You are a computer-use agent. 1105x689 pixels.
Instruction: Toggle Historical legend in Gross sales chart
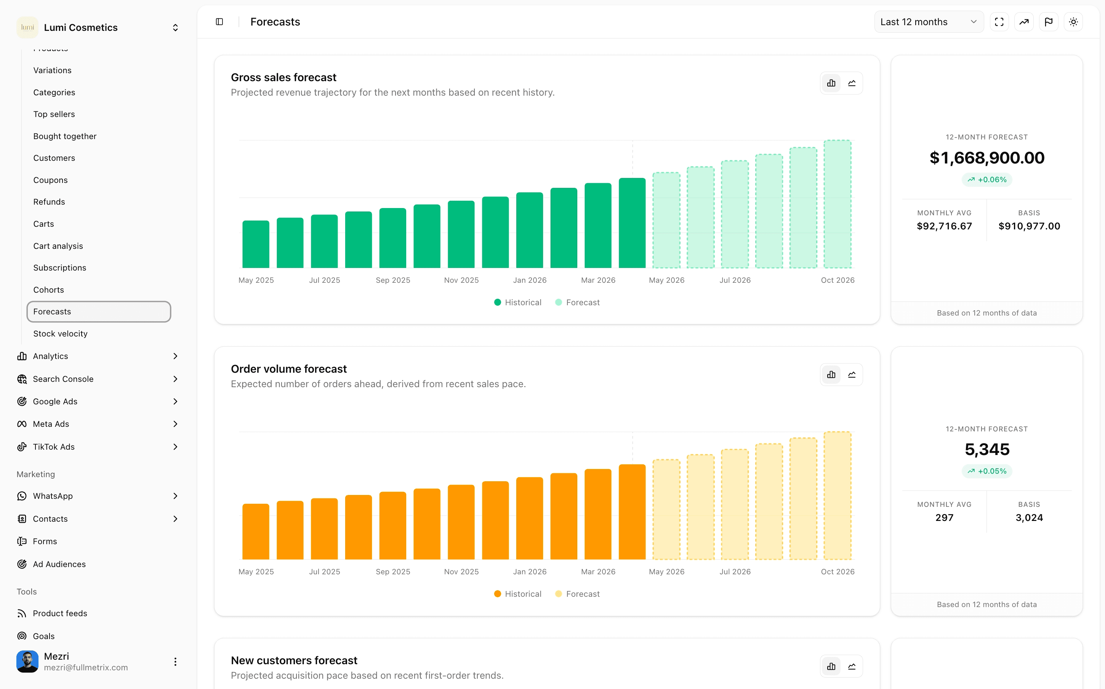(x=518, y=302)
